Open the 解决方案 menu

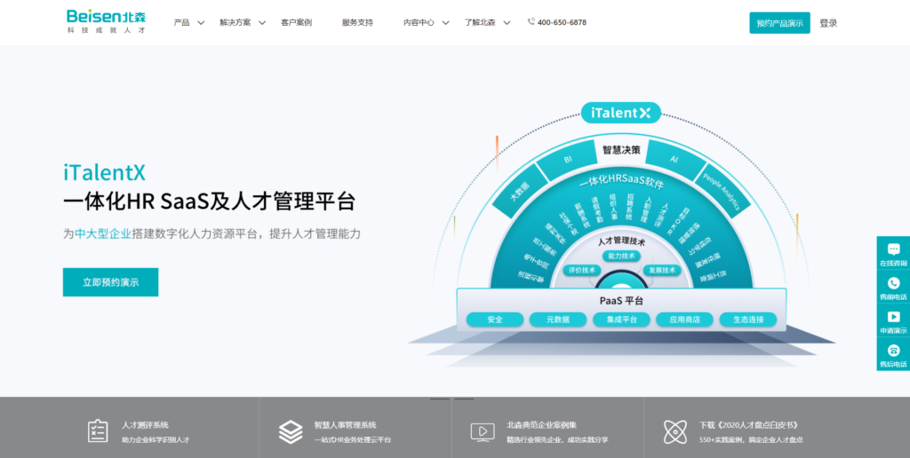[x=235, y=22]
